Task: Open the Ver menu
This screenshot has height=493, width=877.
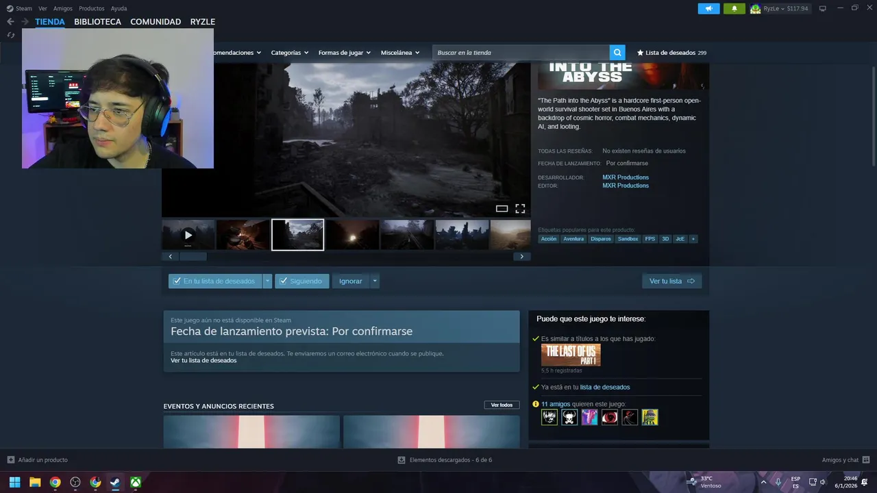Action: pos(42,9)
